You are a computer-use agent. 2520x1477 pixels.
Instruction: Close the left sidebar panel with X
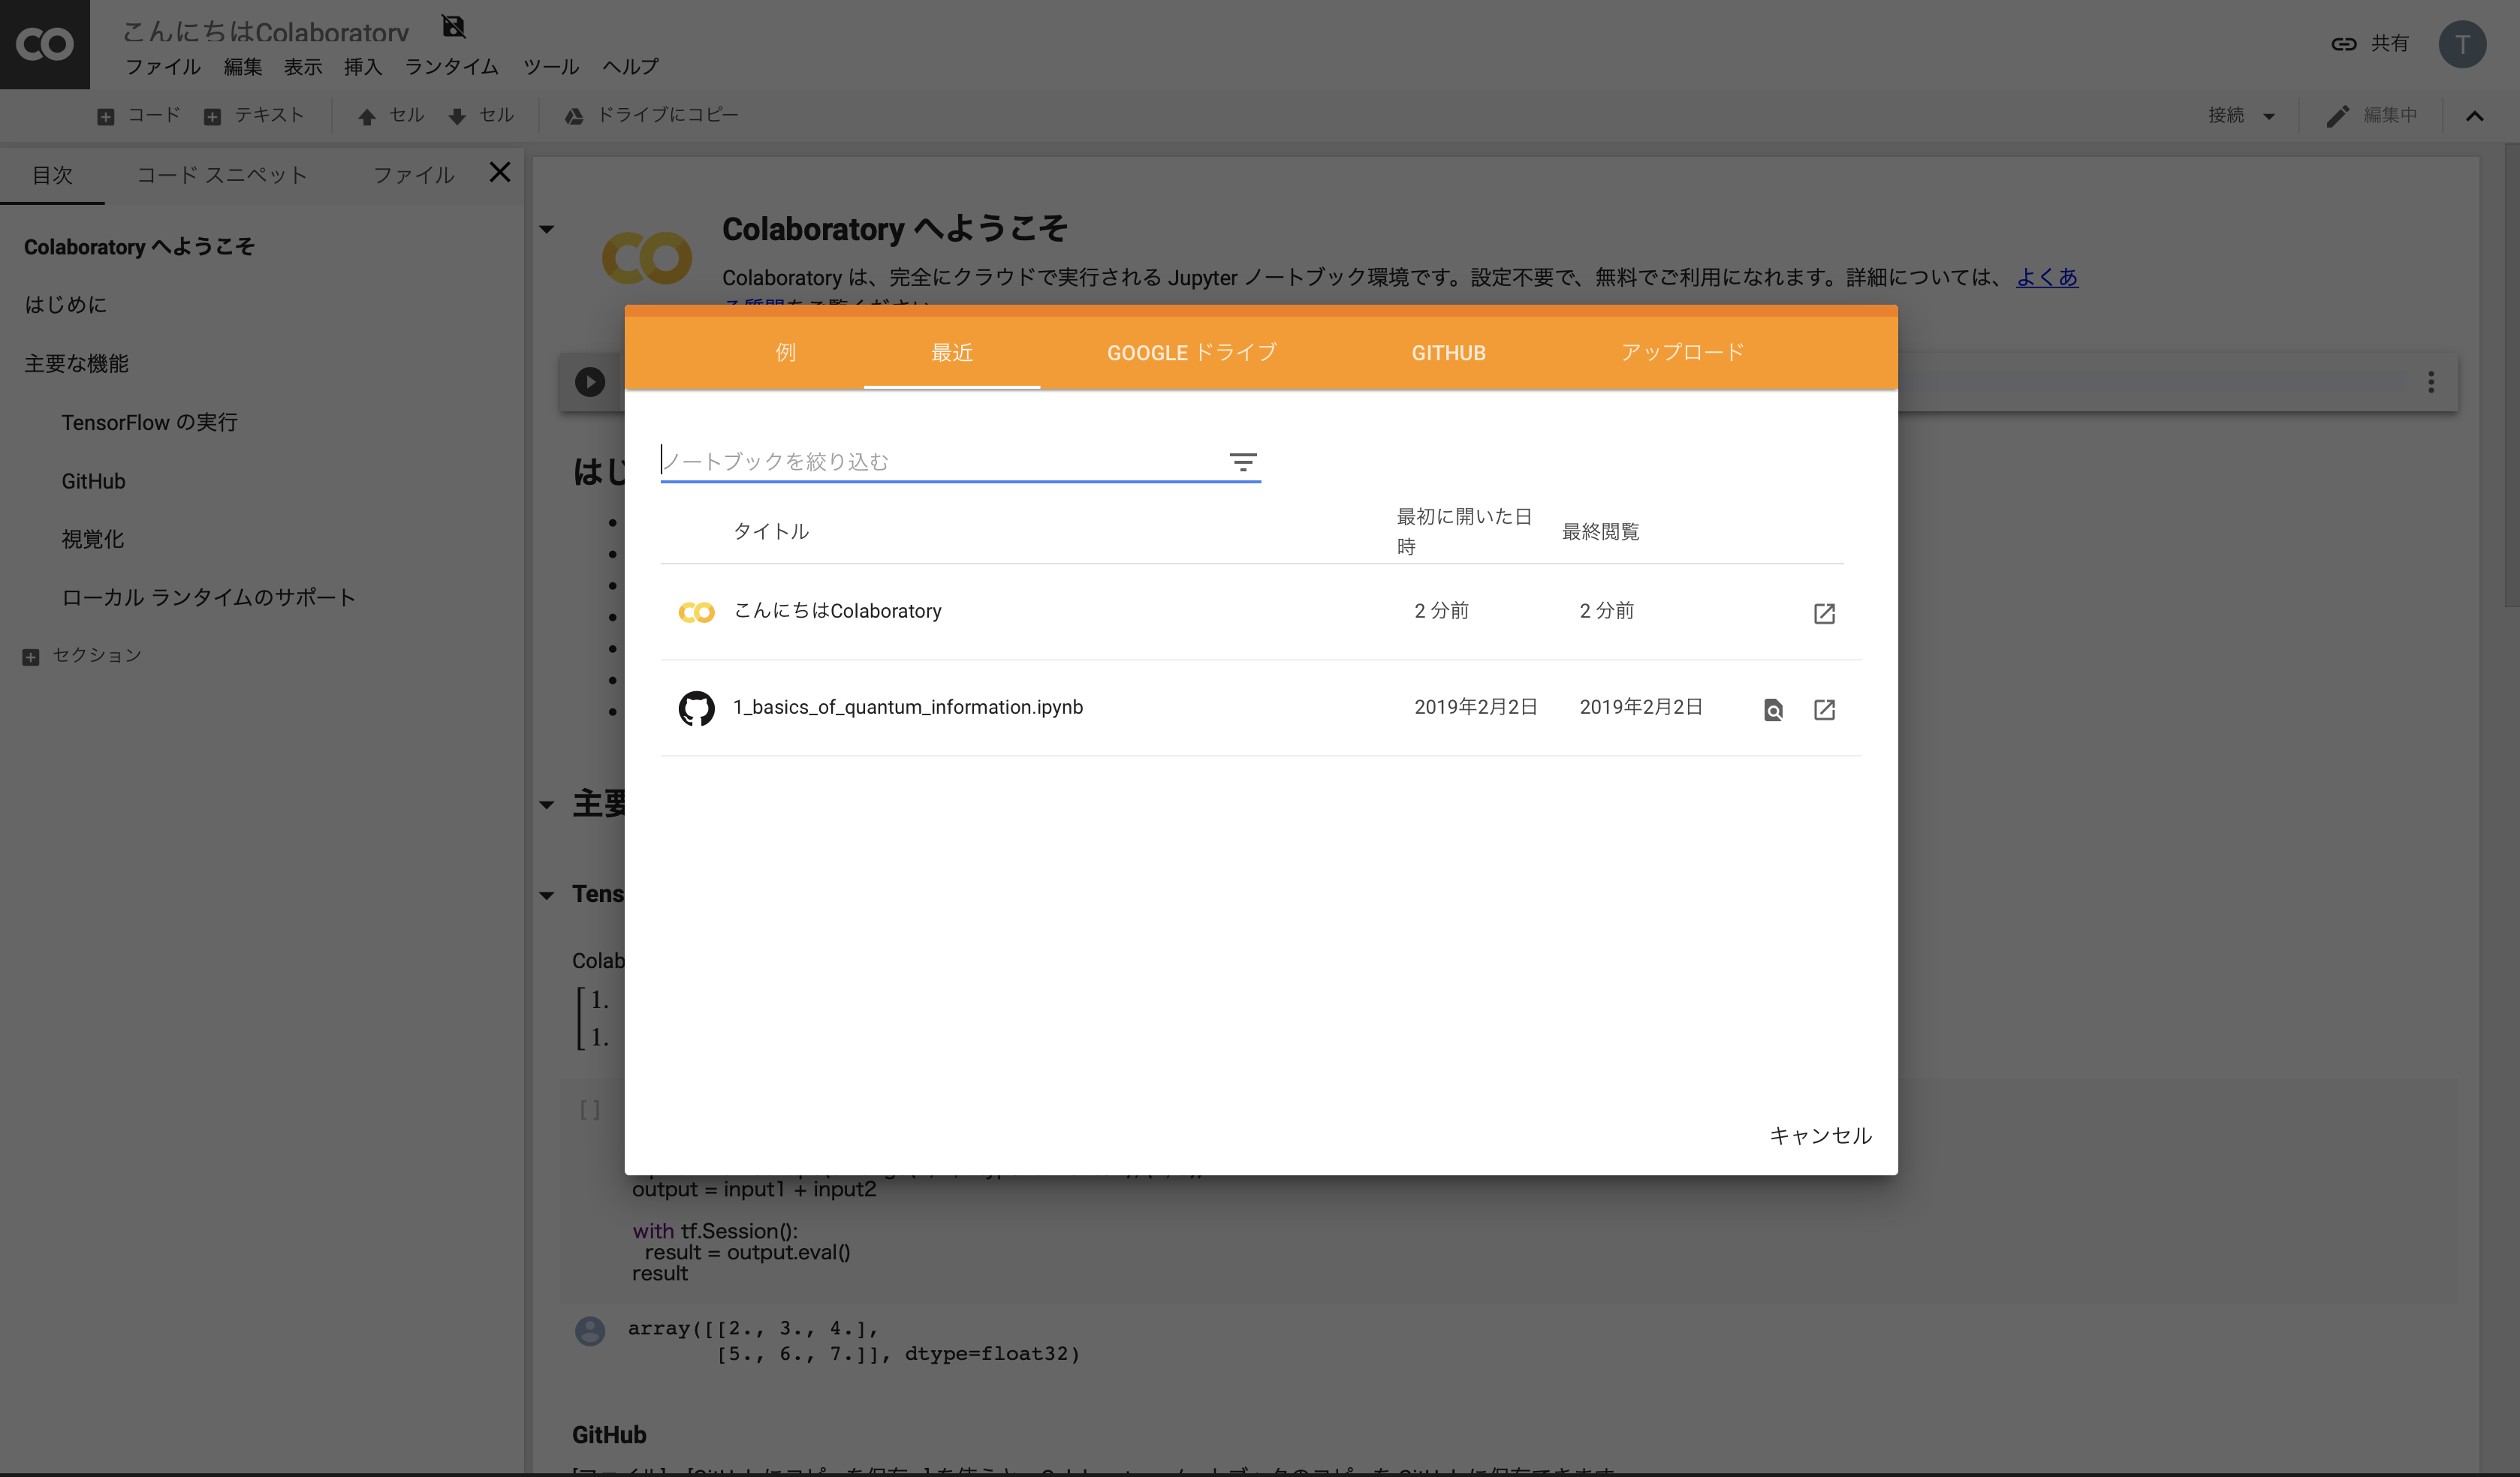point(500,173)
